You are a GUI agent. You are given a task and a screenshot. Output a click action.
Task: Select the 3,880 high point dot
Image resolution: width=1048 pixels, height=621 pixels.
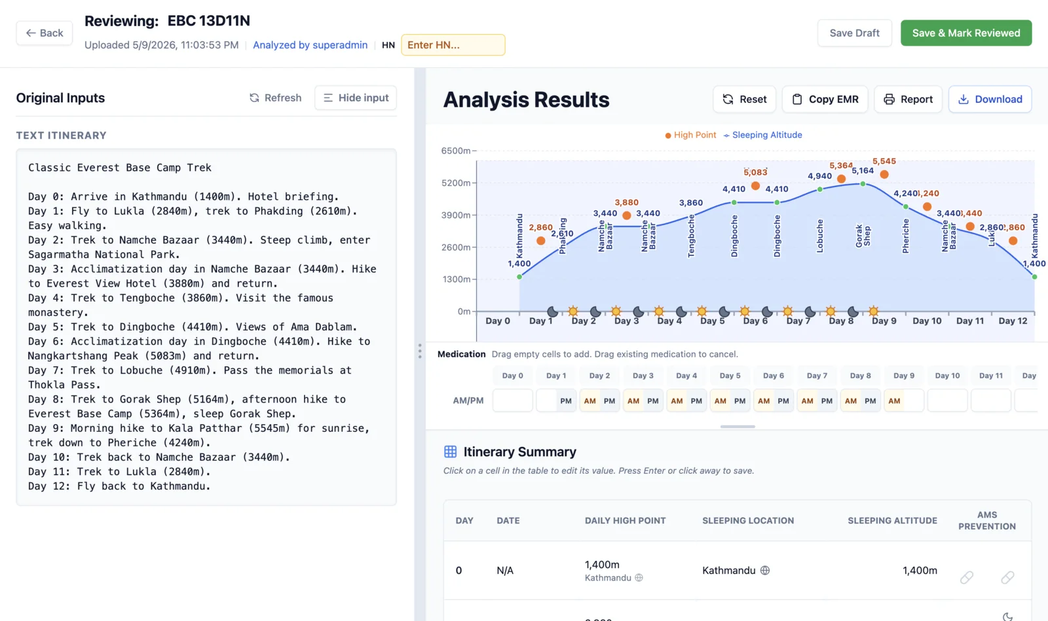tap(627, 215)
